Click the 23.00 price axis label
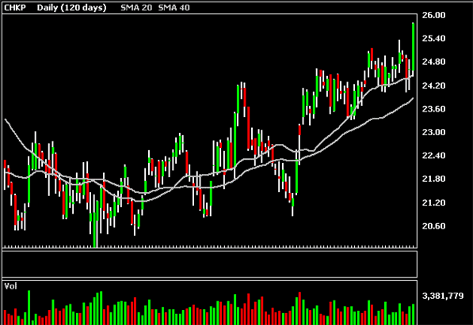The height and width of the screenshot is (325, 473). (x=433, y=132)
